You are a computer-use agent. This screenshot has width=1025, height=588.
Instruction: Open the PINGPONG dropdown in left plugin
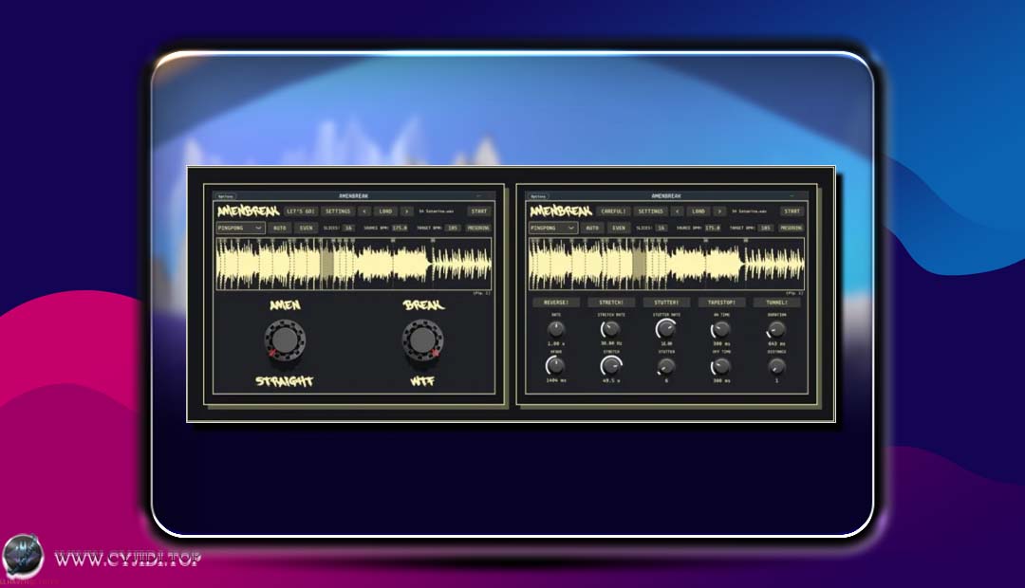tap(240, 228)
